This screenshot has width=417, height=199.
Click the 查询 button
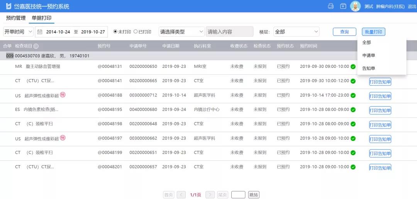[x=344, y=32]
